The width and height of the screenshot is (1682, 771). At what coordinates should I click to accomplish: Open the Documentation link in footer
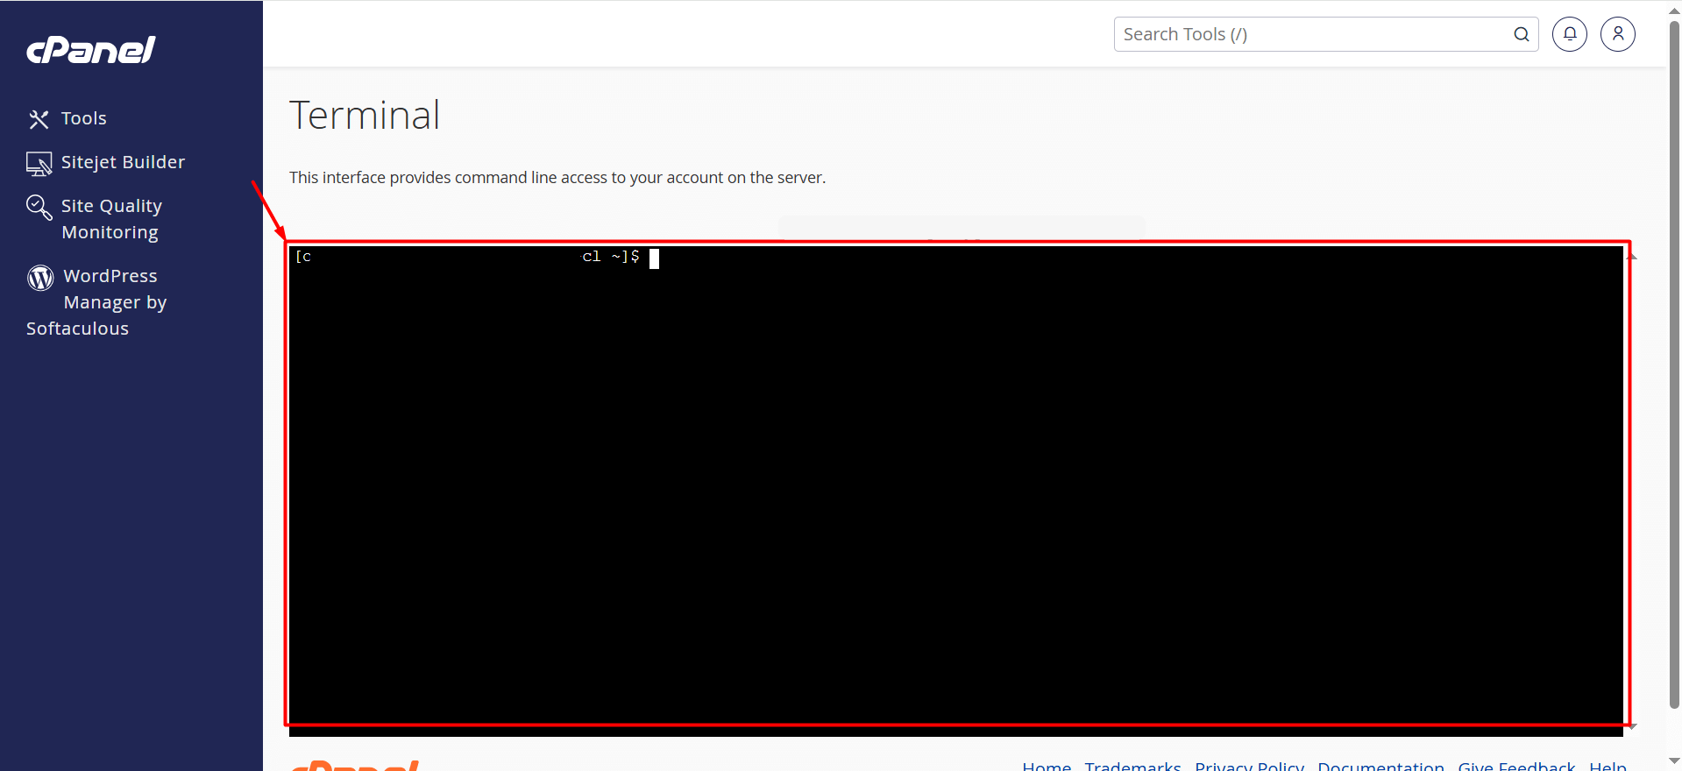1380,766
